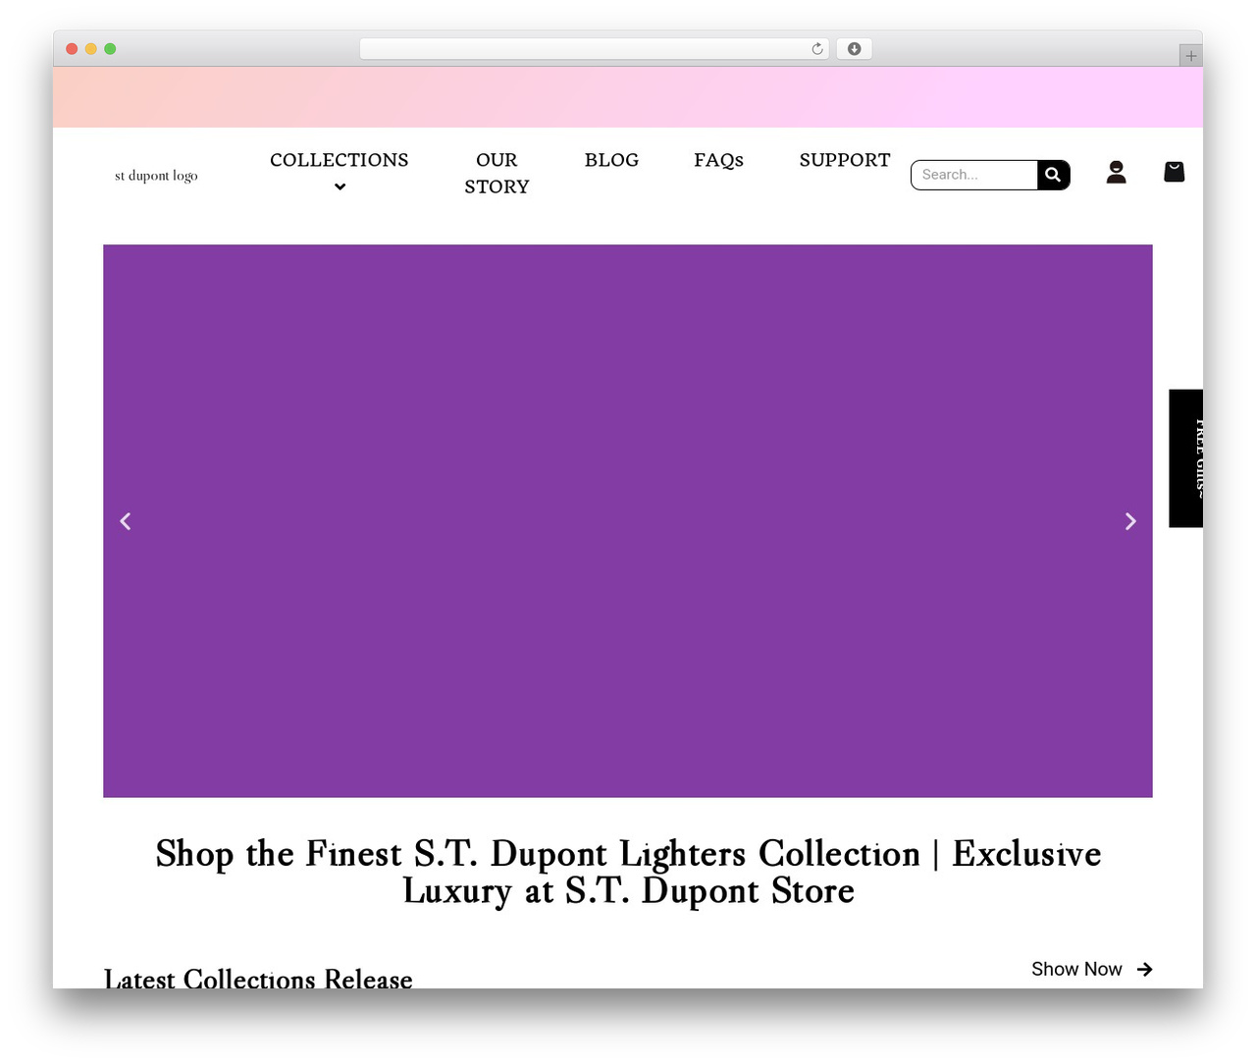
Task: Click the search magnifier button
Action: tap(1053, 175)
